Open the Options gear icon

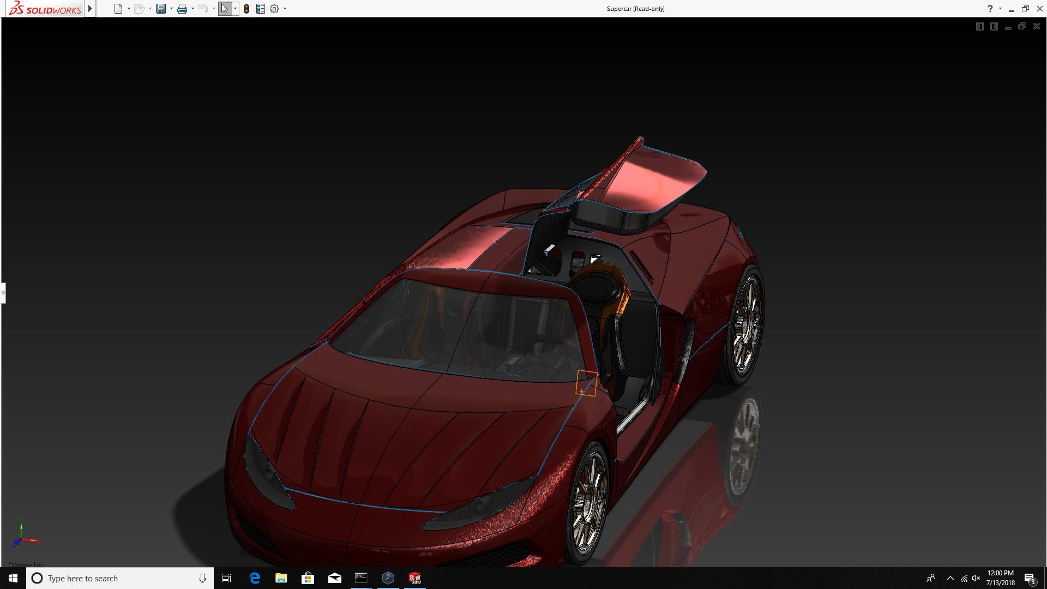pyautogui.click(x=274, y=9)
